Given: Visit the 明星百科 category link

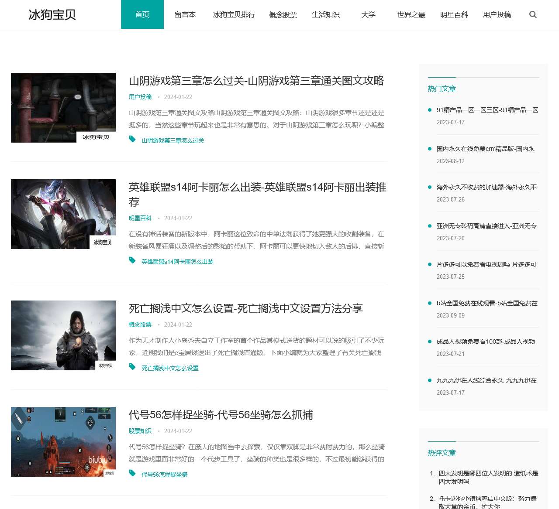Looking at the screenshot, I should click(140, 218).
